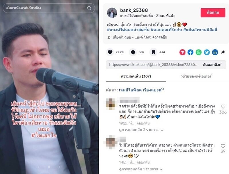The height and width of the screenshot is (174, 229).
Task: Switch to the วิดีโอของครีเอเตอร์ tab
Action: pyautogui.click(x=196, y=76)
